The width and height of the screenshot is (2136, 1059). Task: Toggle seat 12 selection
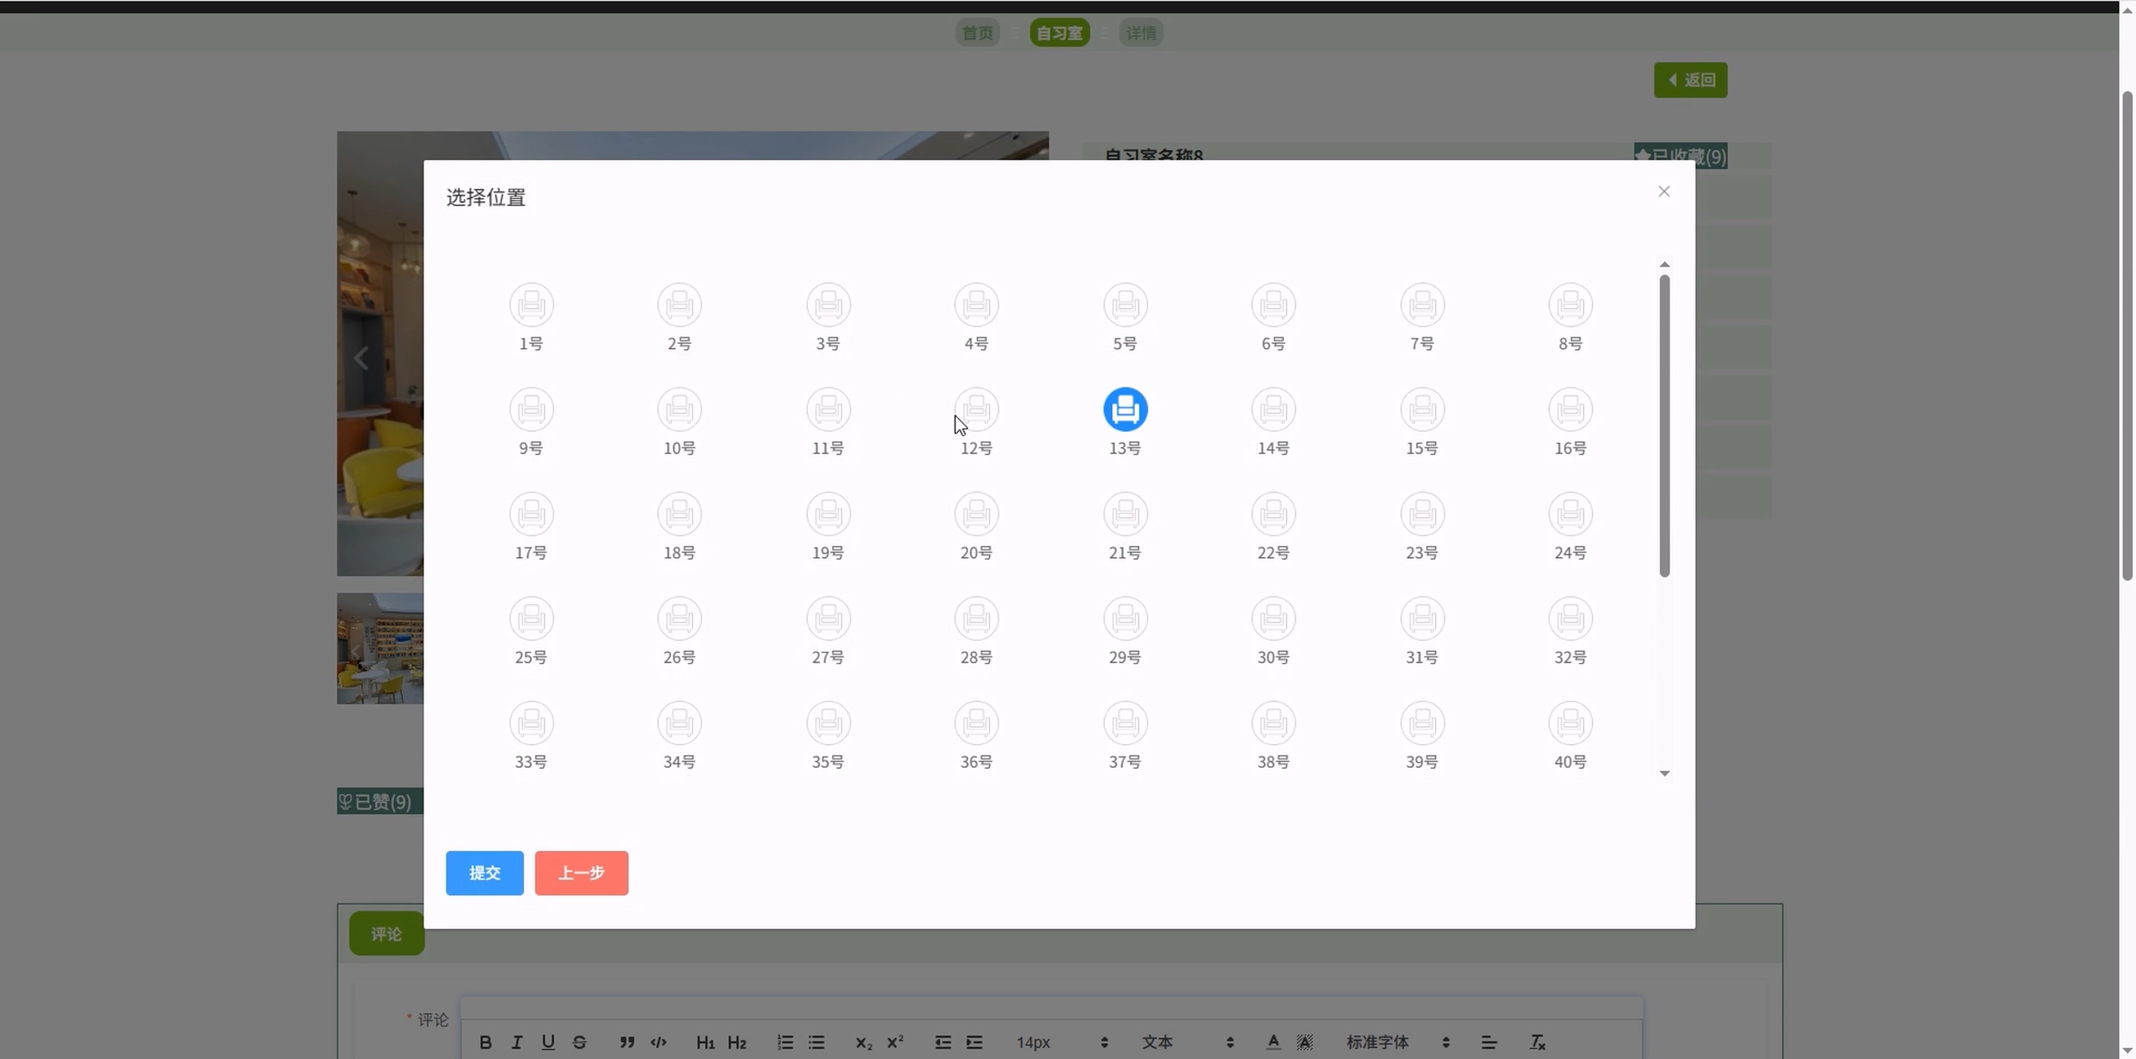(976, 410)
